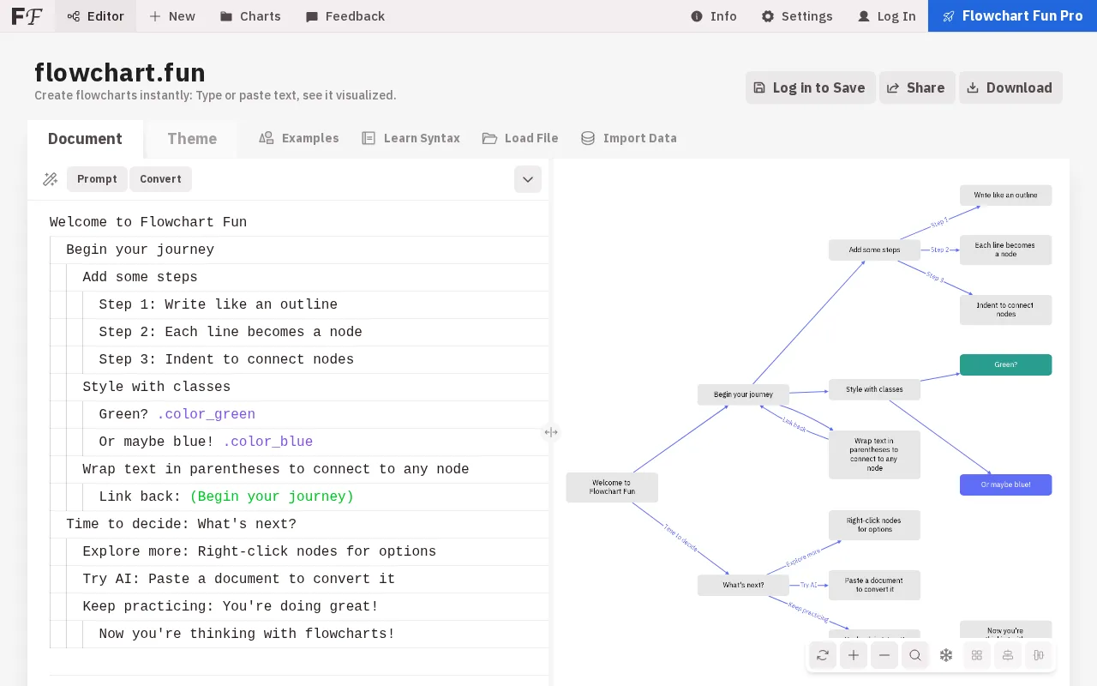1097x686 pixels.
Task: Select 'Write like an outline' graph node
Action: click(1005, 195)
